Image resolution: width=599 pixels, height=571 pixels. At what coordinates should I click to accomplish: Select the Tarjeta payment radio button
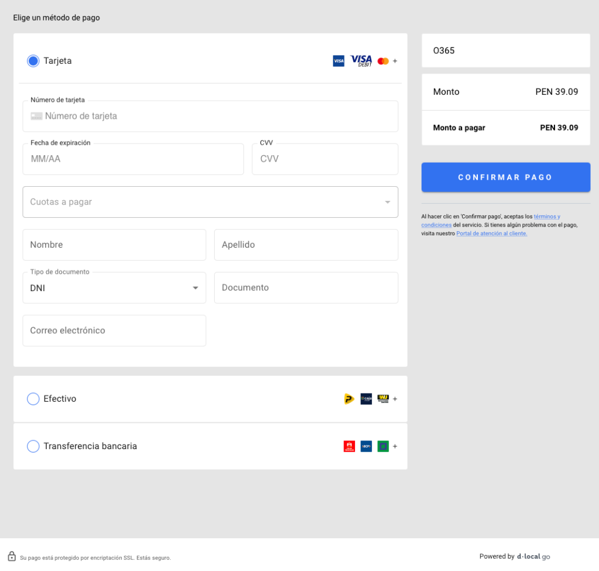pos(33,61)
